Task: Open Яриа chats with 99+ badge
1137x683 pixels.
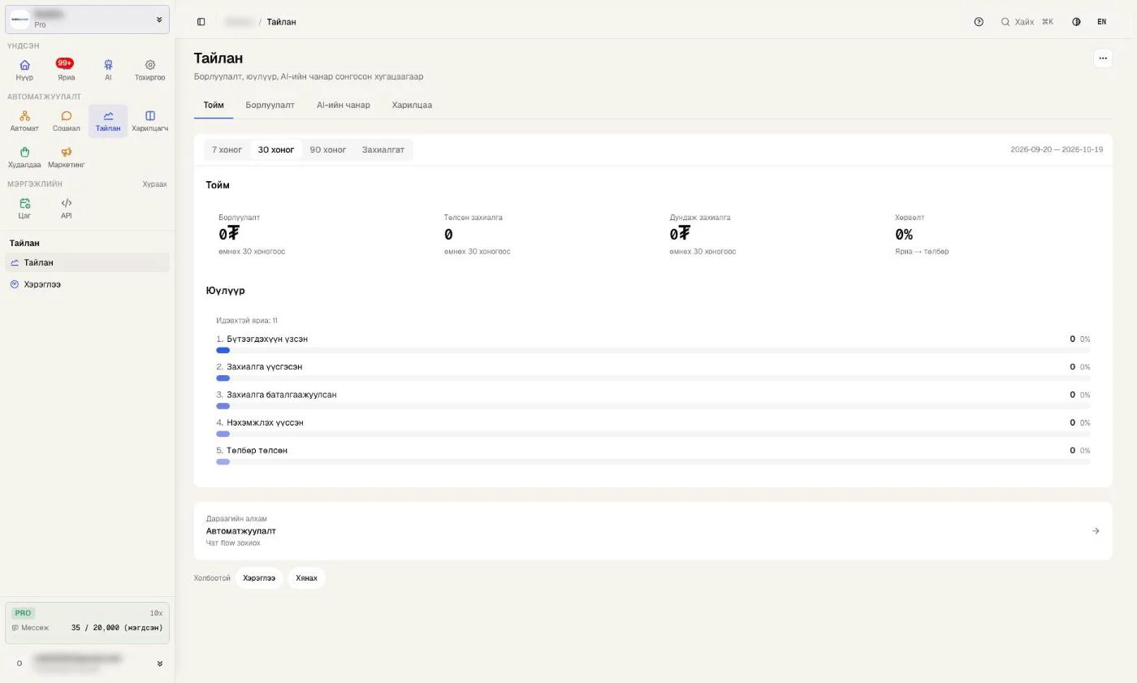Action: pos(66,70)
